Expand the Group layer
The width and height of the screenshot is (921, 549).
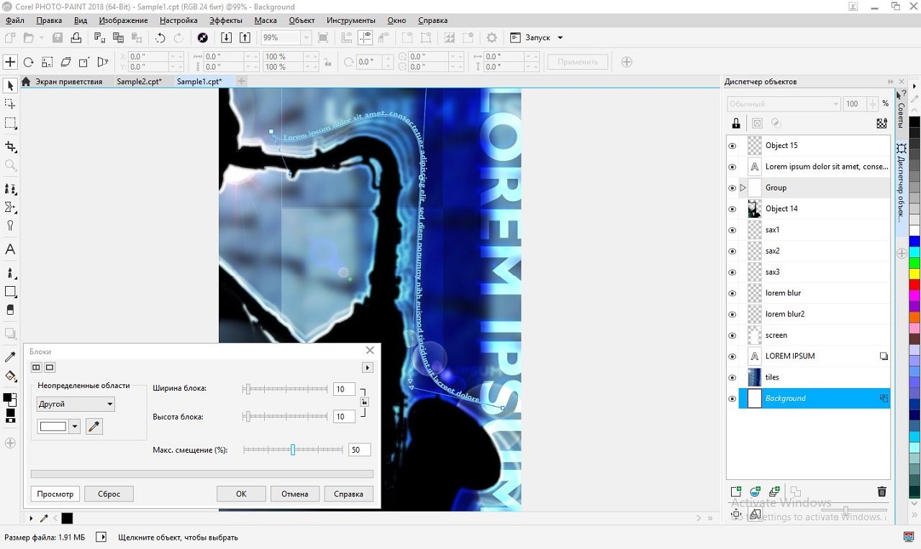click(743, 188)
